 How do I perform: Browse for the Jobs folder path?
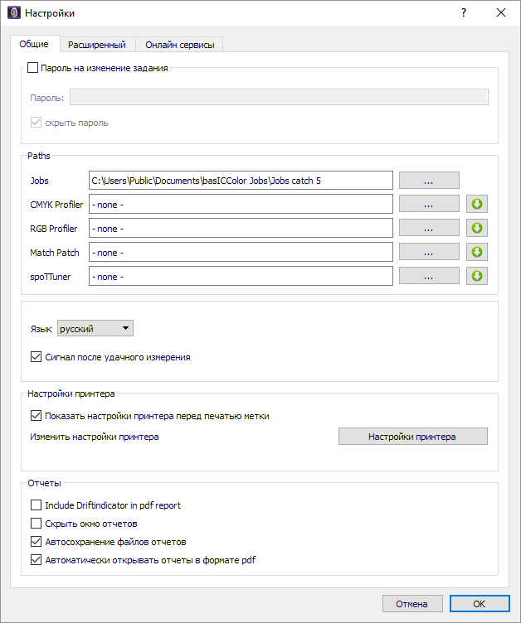point(429,181)
